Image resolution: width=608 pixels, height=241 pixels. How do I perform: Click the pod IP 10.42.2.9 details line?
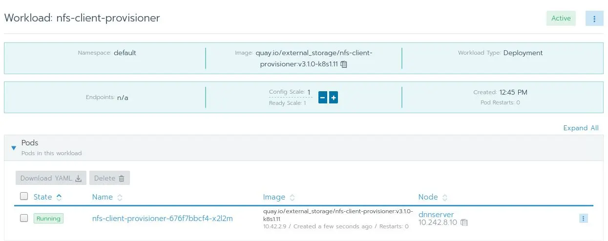tap(336, 226)
